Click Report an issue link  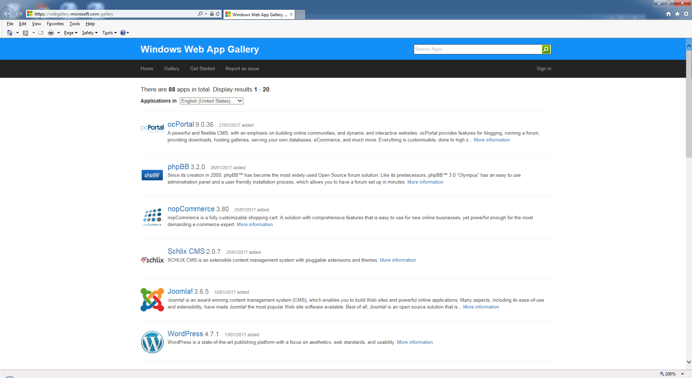point(242,68)
